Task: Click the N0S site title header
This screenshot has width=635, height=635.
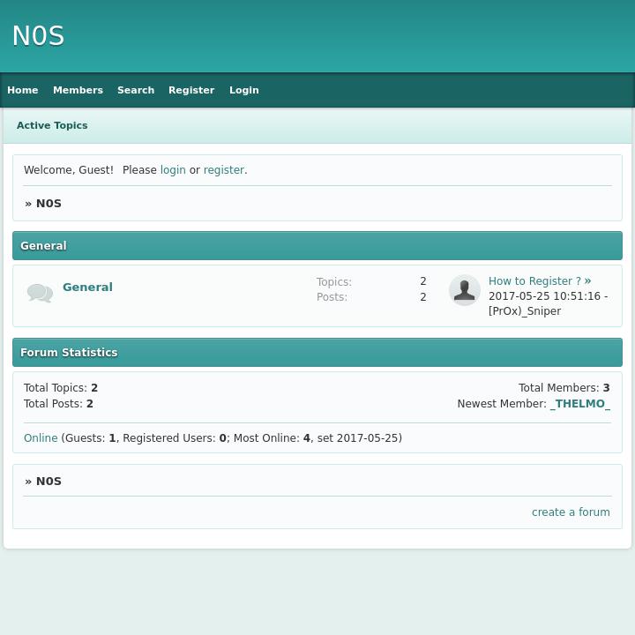Action: 38,36
